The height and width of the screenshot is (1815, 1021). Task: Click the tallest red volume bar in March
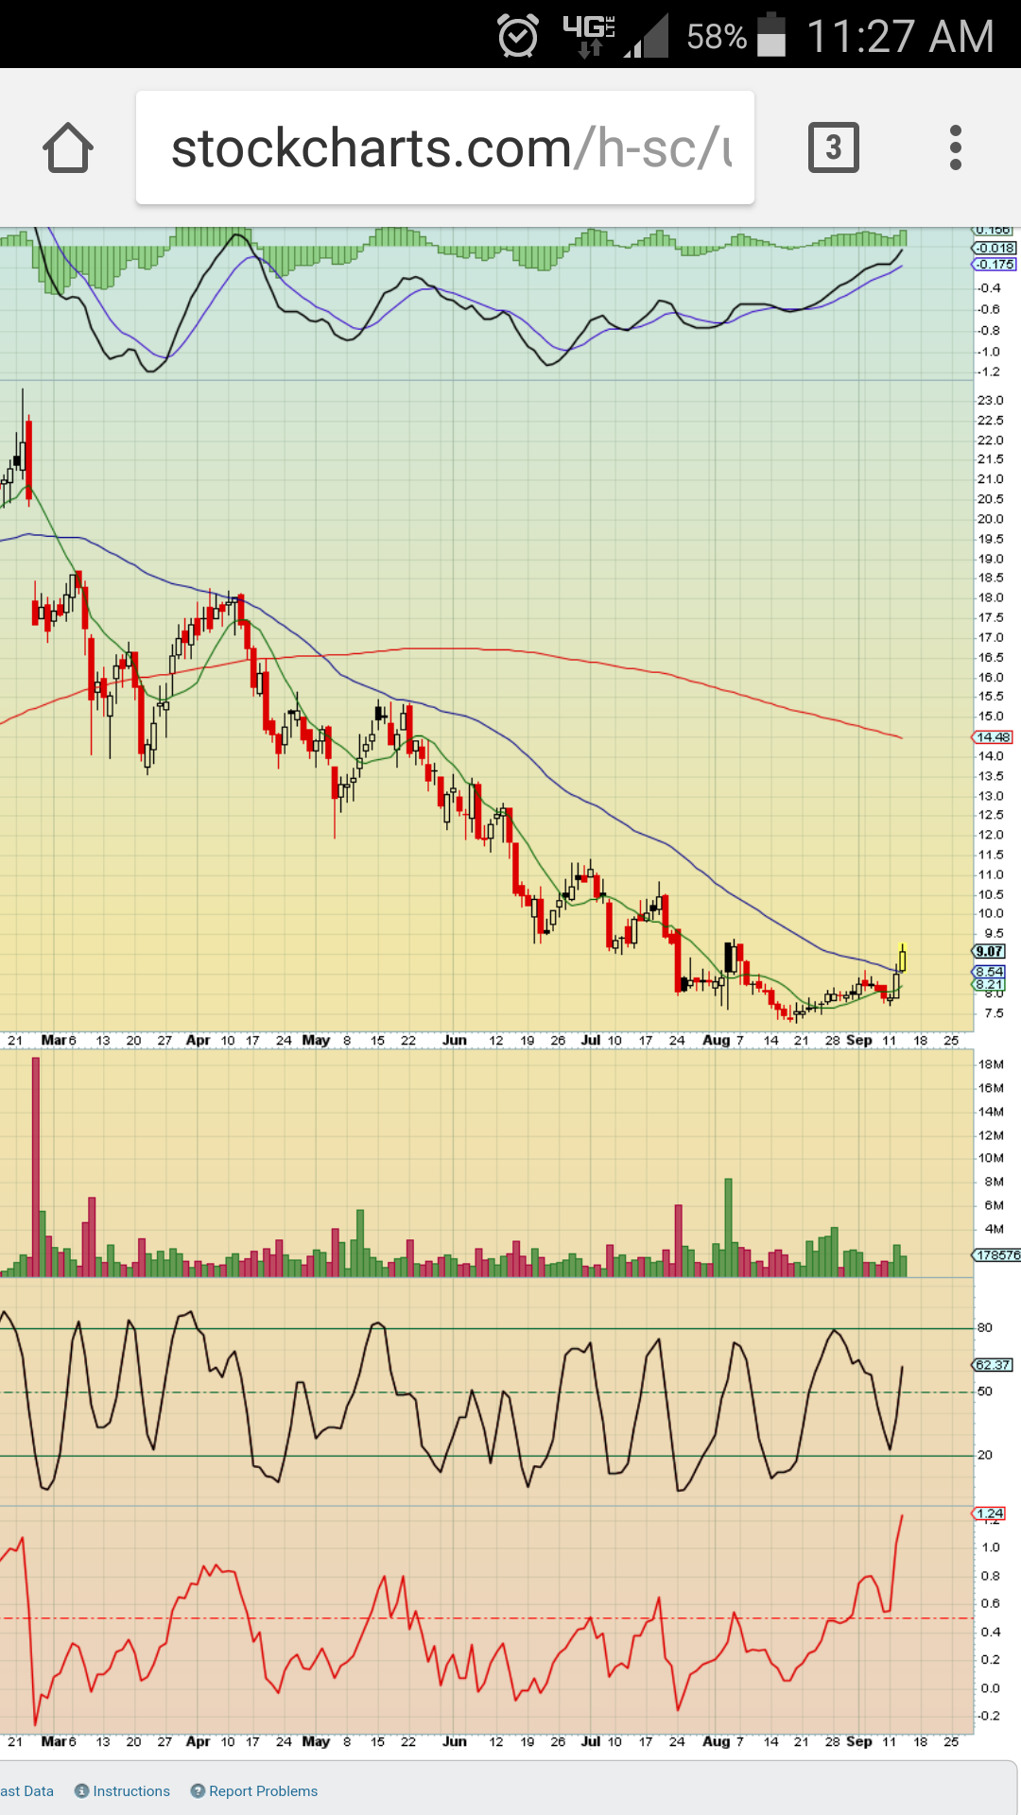coord(36,1167)
